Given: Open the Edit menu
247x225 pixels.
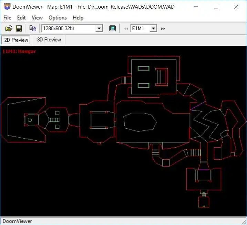Looking at the screenshot, I should pos(21,18).
